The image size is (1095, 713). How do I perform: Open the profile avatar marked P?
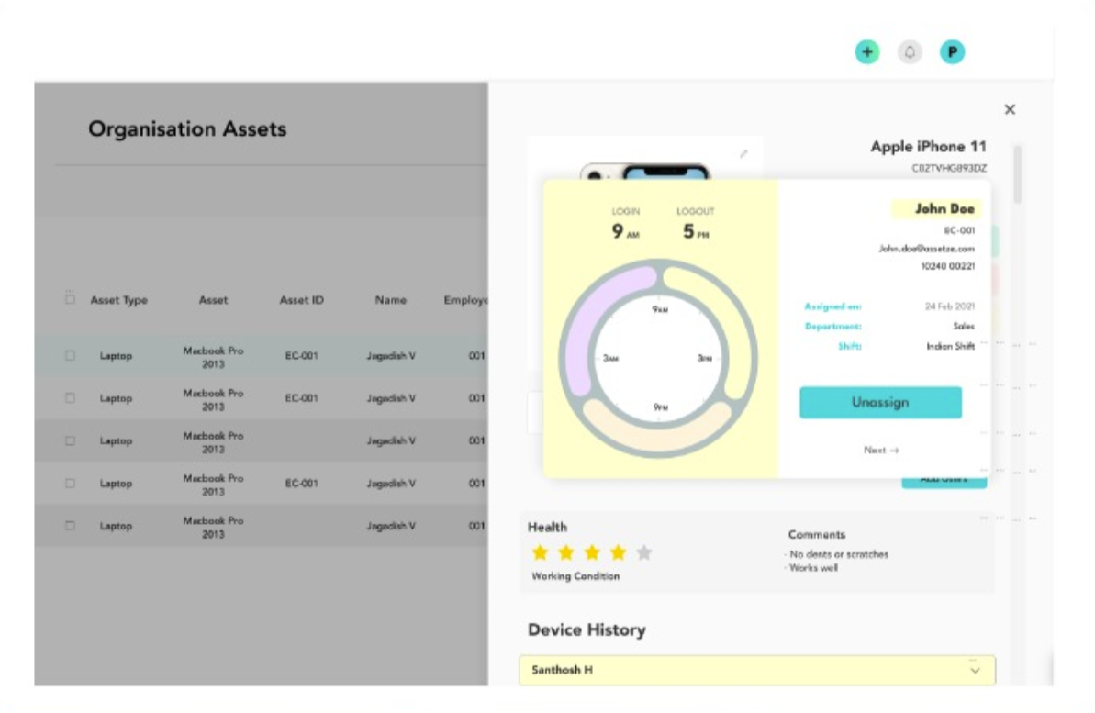coord(952,52)
